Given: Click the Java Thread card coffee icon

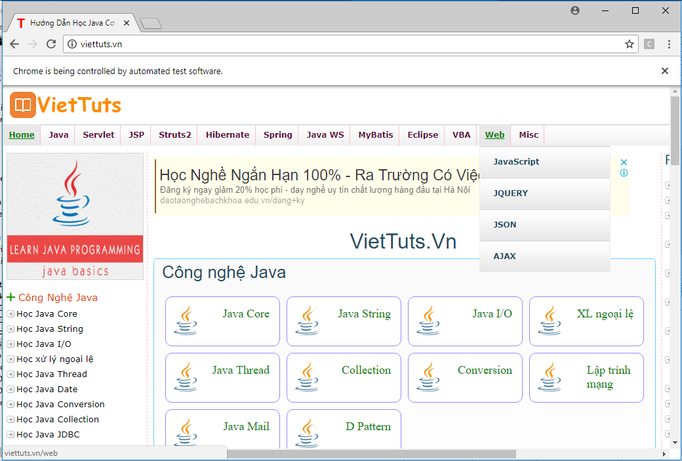Looking at the screenshot, I should tap(186, 377).
